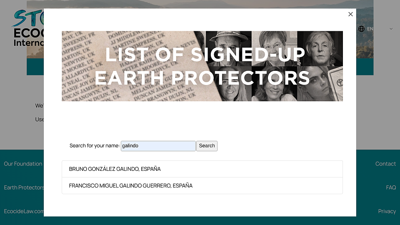The width and height of the screenshot is (400, 225).
Task: Click the Stop Ecocide International logo
Action: (x=27, y=28)
